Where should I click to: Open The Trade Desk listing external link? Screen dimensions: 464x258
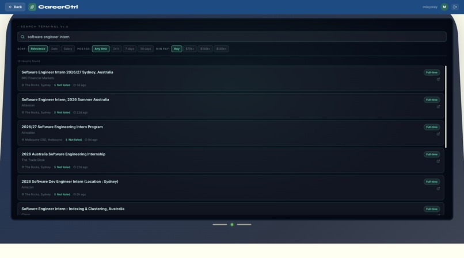pos(438,161)
